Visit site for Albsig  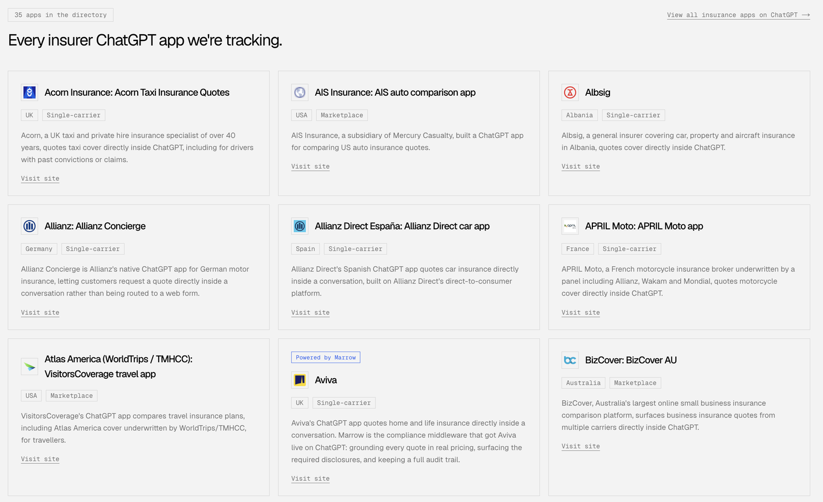coord(581,166)
